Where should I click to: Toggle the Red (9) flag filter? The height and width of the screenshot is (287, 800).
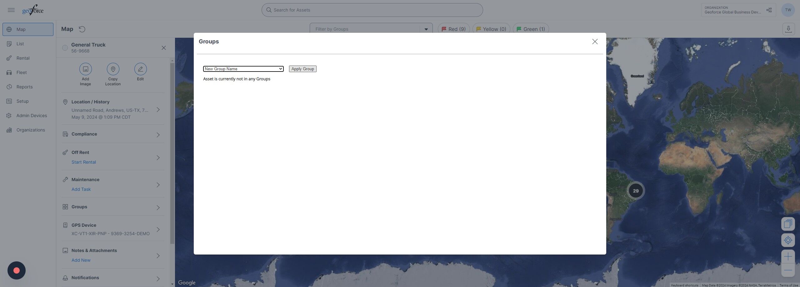tap(453, 29)
